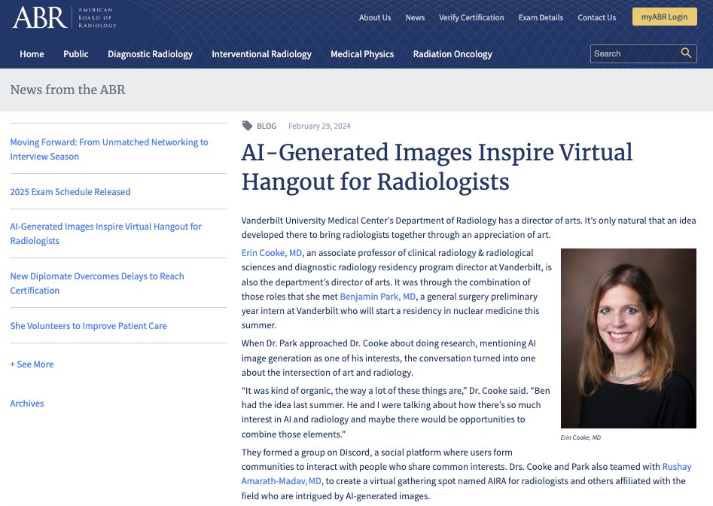This screenshot has height=506, width=713.
Task: Open Exam Details page
Action: pos(541,18)
